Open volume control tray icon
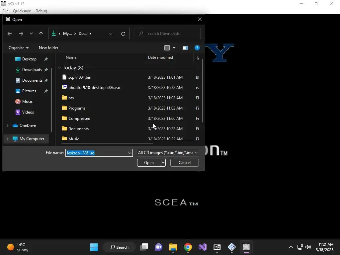This screenshot has height=255, width=340. click(x=308, y=247)
